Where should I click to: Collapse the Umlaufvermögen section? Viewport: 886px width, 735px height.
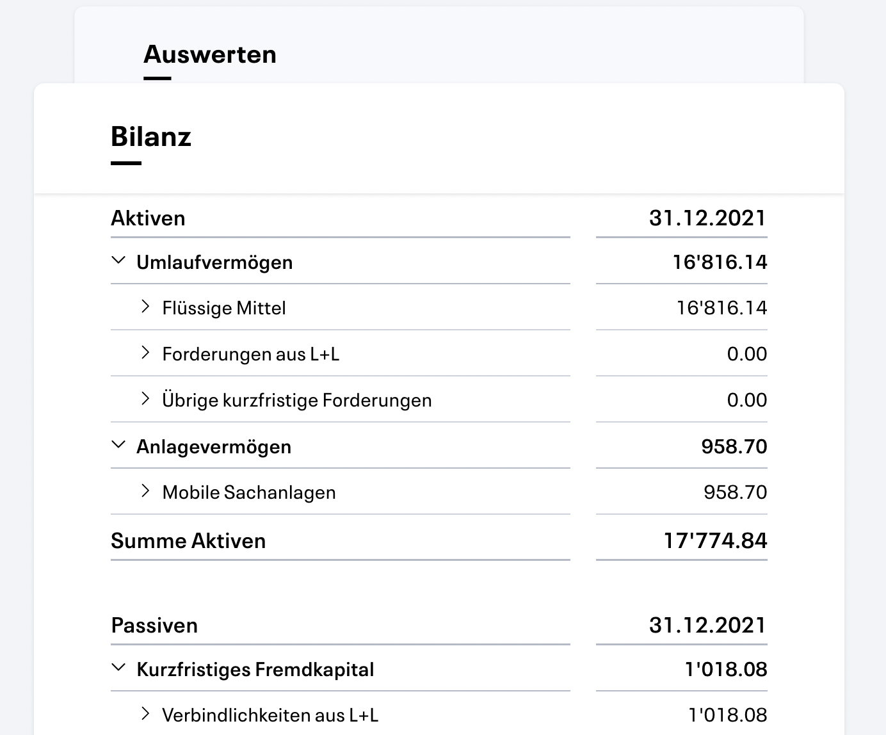tap(118, 261)
